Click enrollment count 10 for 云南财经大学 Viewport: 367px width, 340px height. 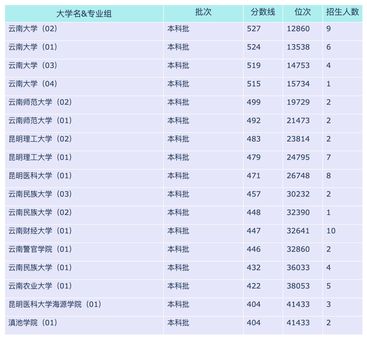(x=331, y=231)
